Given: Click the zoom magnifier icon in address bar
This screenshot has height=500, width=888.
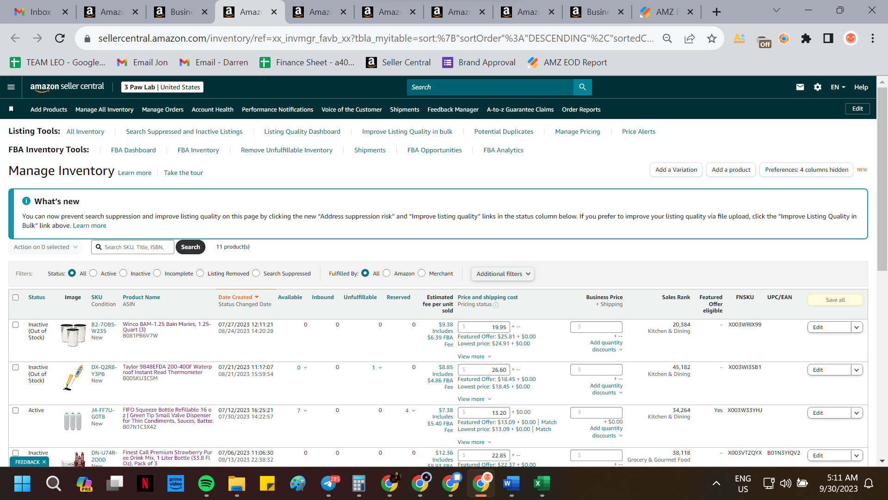Looking at the screenshot, I should click(667, 38).
